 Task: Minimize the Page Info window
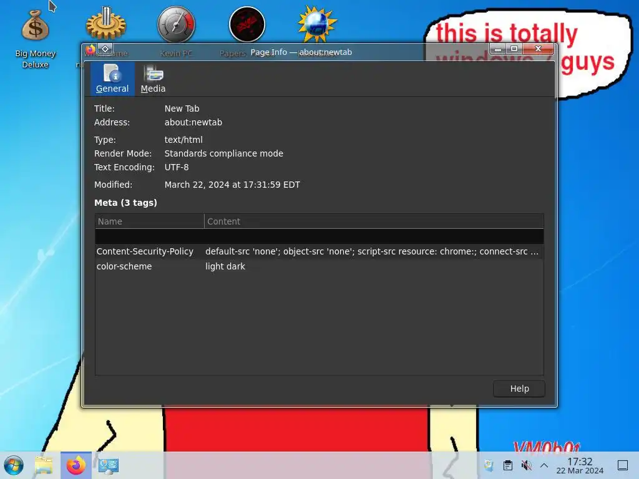pyautogui.click(x=497, y=49)
